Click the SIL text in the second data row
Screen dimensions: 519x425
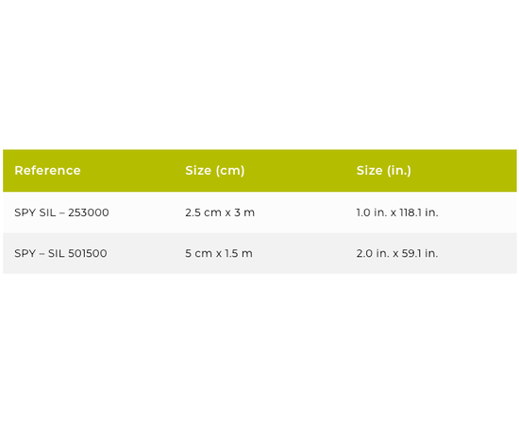[57, 253]
